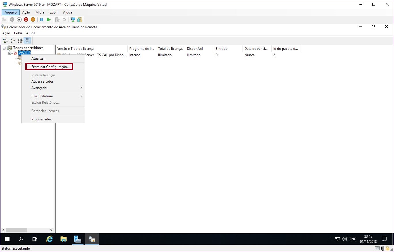Open Task View on the taskbar
The height and width of the screenshot is (252, 394).
pyautogui.click(x=35, y=239)
